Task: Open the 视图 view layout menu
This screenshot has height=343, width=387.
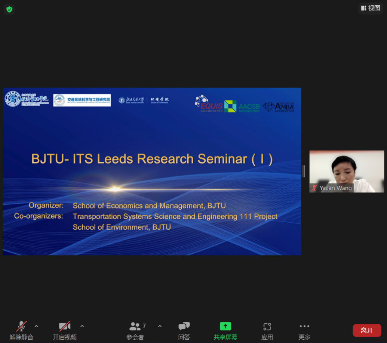Action: pyautogui.click(x=371, y=8)
